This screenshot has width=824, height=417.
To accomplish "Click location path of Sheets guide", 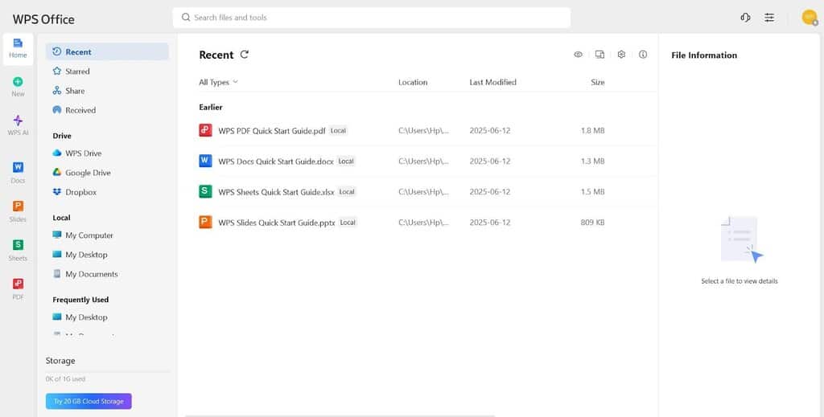I will coord(423,192).
